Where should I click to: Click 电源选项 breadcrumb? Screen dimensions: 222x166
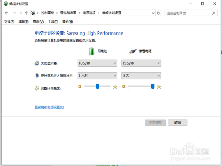click(x=89, y=13)
